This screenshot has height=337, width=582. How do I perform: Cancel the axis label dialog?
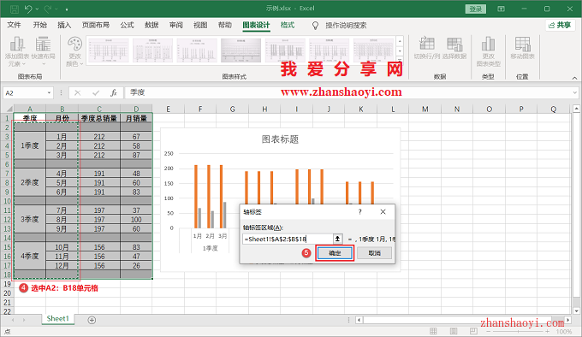375,253
